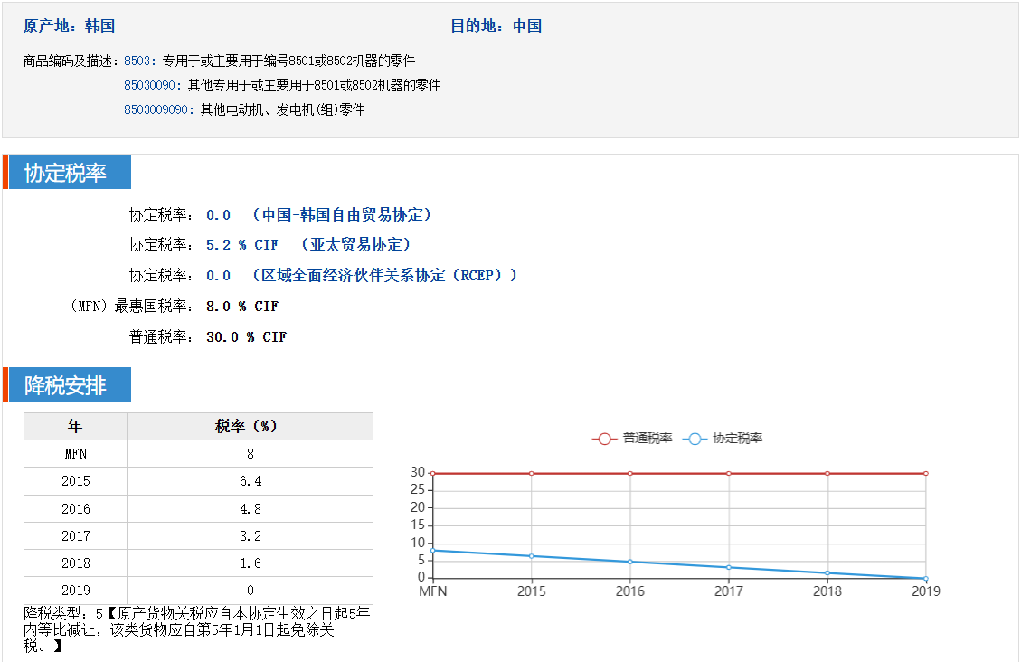Open the 8503009090 commodity code link

[x=159, y=109]
